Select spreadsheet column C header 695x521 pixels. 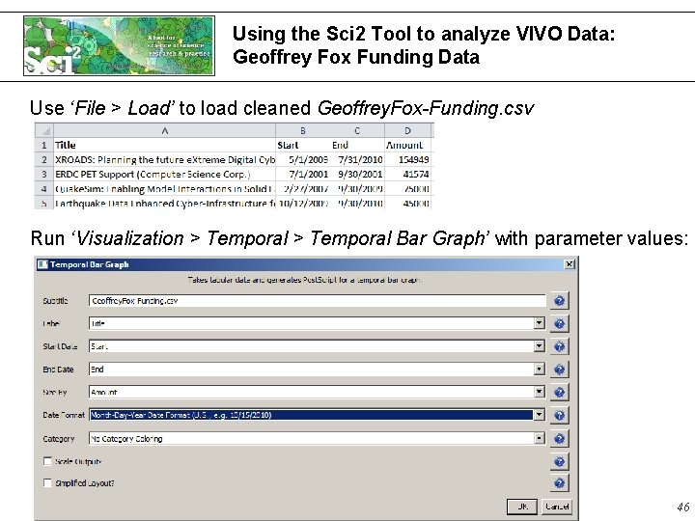point(357,130)
